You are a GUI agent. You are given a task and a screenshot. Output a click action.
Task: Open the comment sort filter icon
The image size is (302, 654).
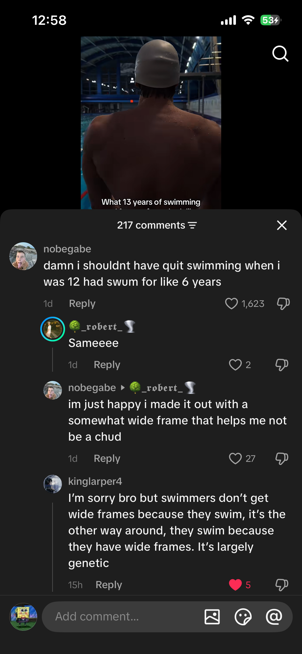tap(193, 225)
